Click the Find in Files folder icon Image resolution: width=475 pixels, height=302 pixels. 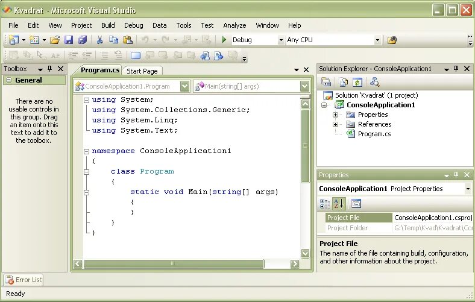pos(392,40)
